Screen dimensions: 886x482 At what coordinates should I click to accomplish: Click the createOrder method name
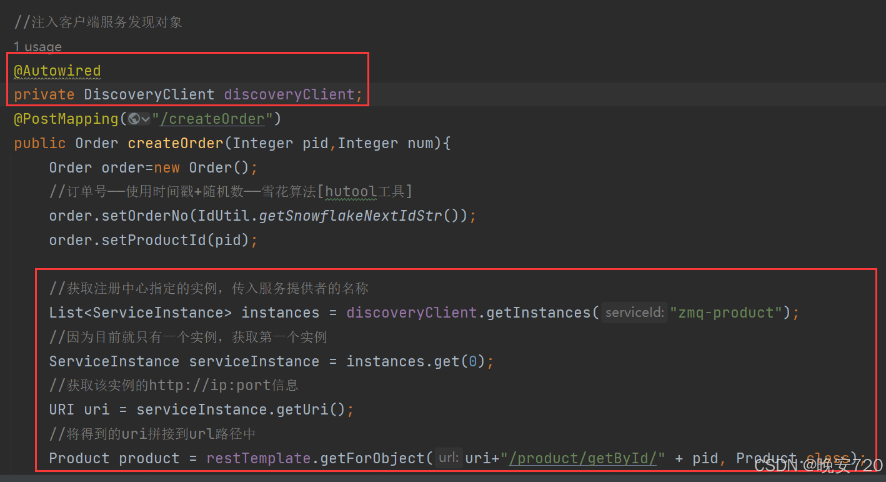pyautogui.click(x=176, y=143)
